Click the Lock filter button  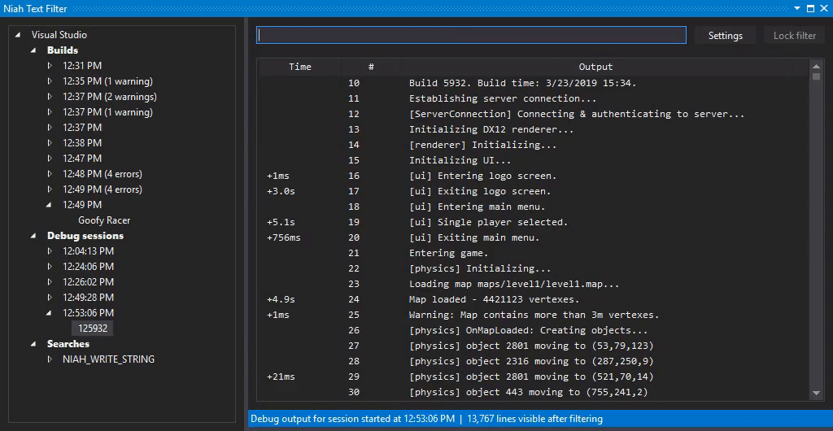coord(794,36)
